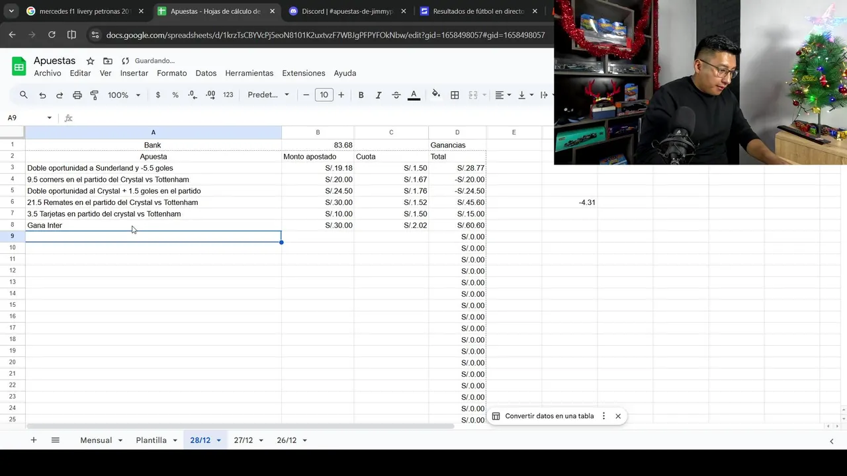The height and width of the screenshot is (476, 847).
Task: Toggle bold formatting
Action: (361, 95)
